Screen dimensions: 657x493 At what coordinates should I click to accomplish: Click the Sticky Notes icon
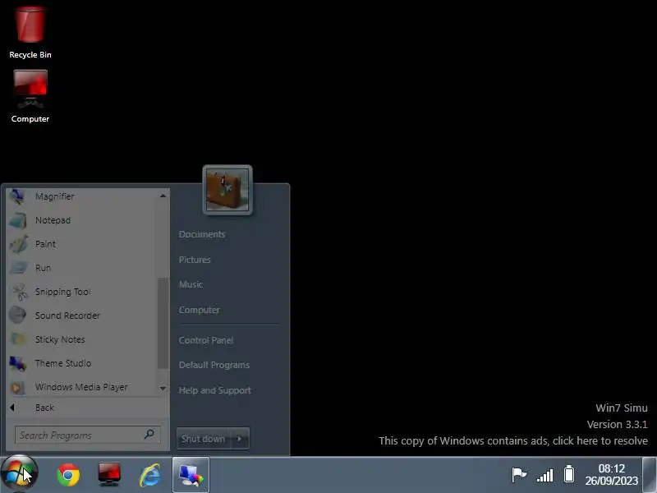(x=17, y=339)
